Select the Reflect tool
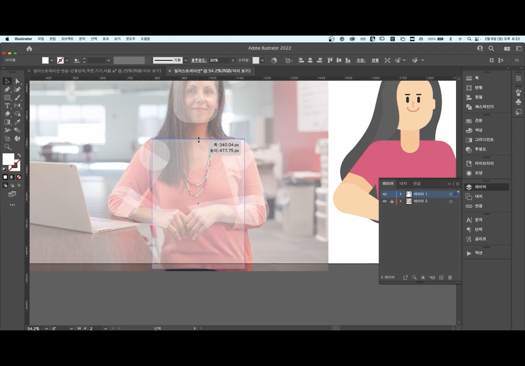Screen dimensions: 525x366 tap(18, 106)
